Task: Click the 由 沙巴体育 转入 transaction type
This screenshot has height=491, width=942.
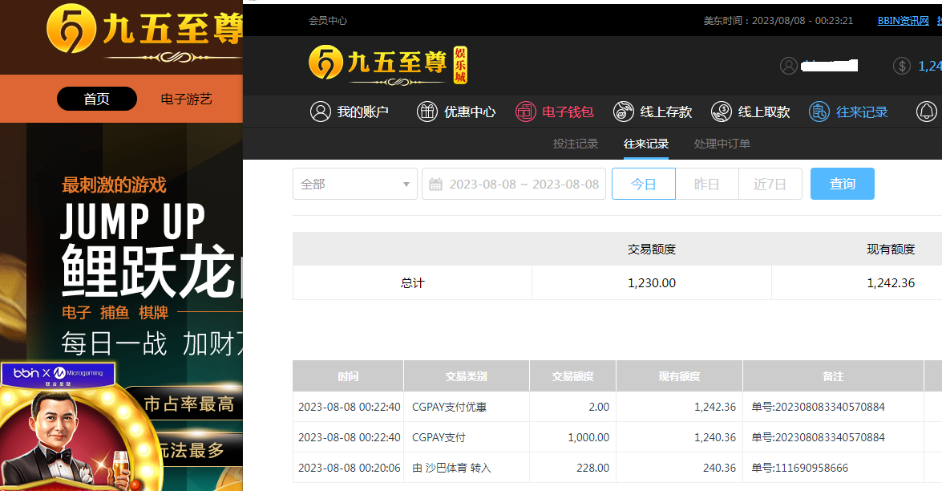Action: [x=452, y=468]
